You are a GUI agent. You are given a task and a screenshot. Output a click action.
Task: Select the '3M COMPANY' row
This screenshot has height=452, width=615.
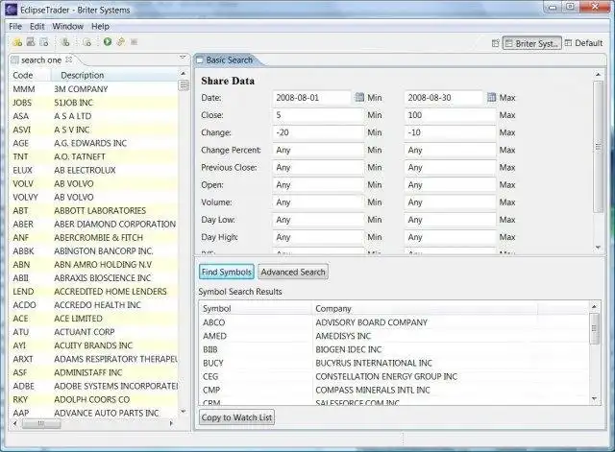tap(94, 89)
